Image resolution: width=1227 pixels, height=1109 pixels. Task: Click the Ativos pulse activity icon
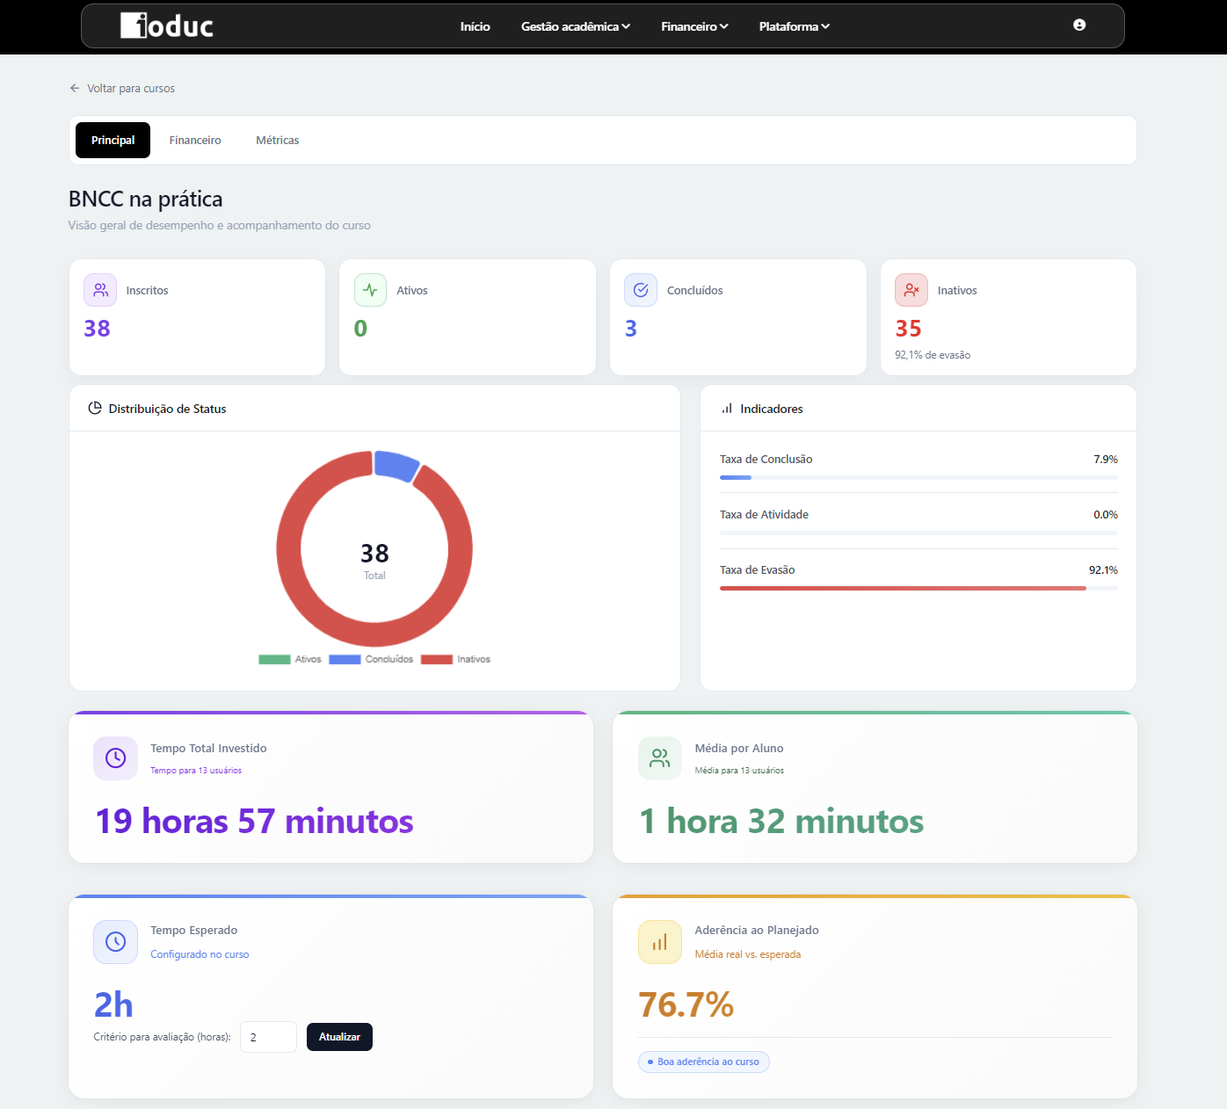370,290
